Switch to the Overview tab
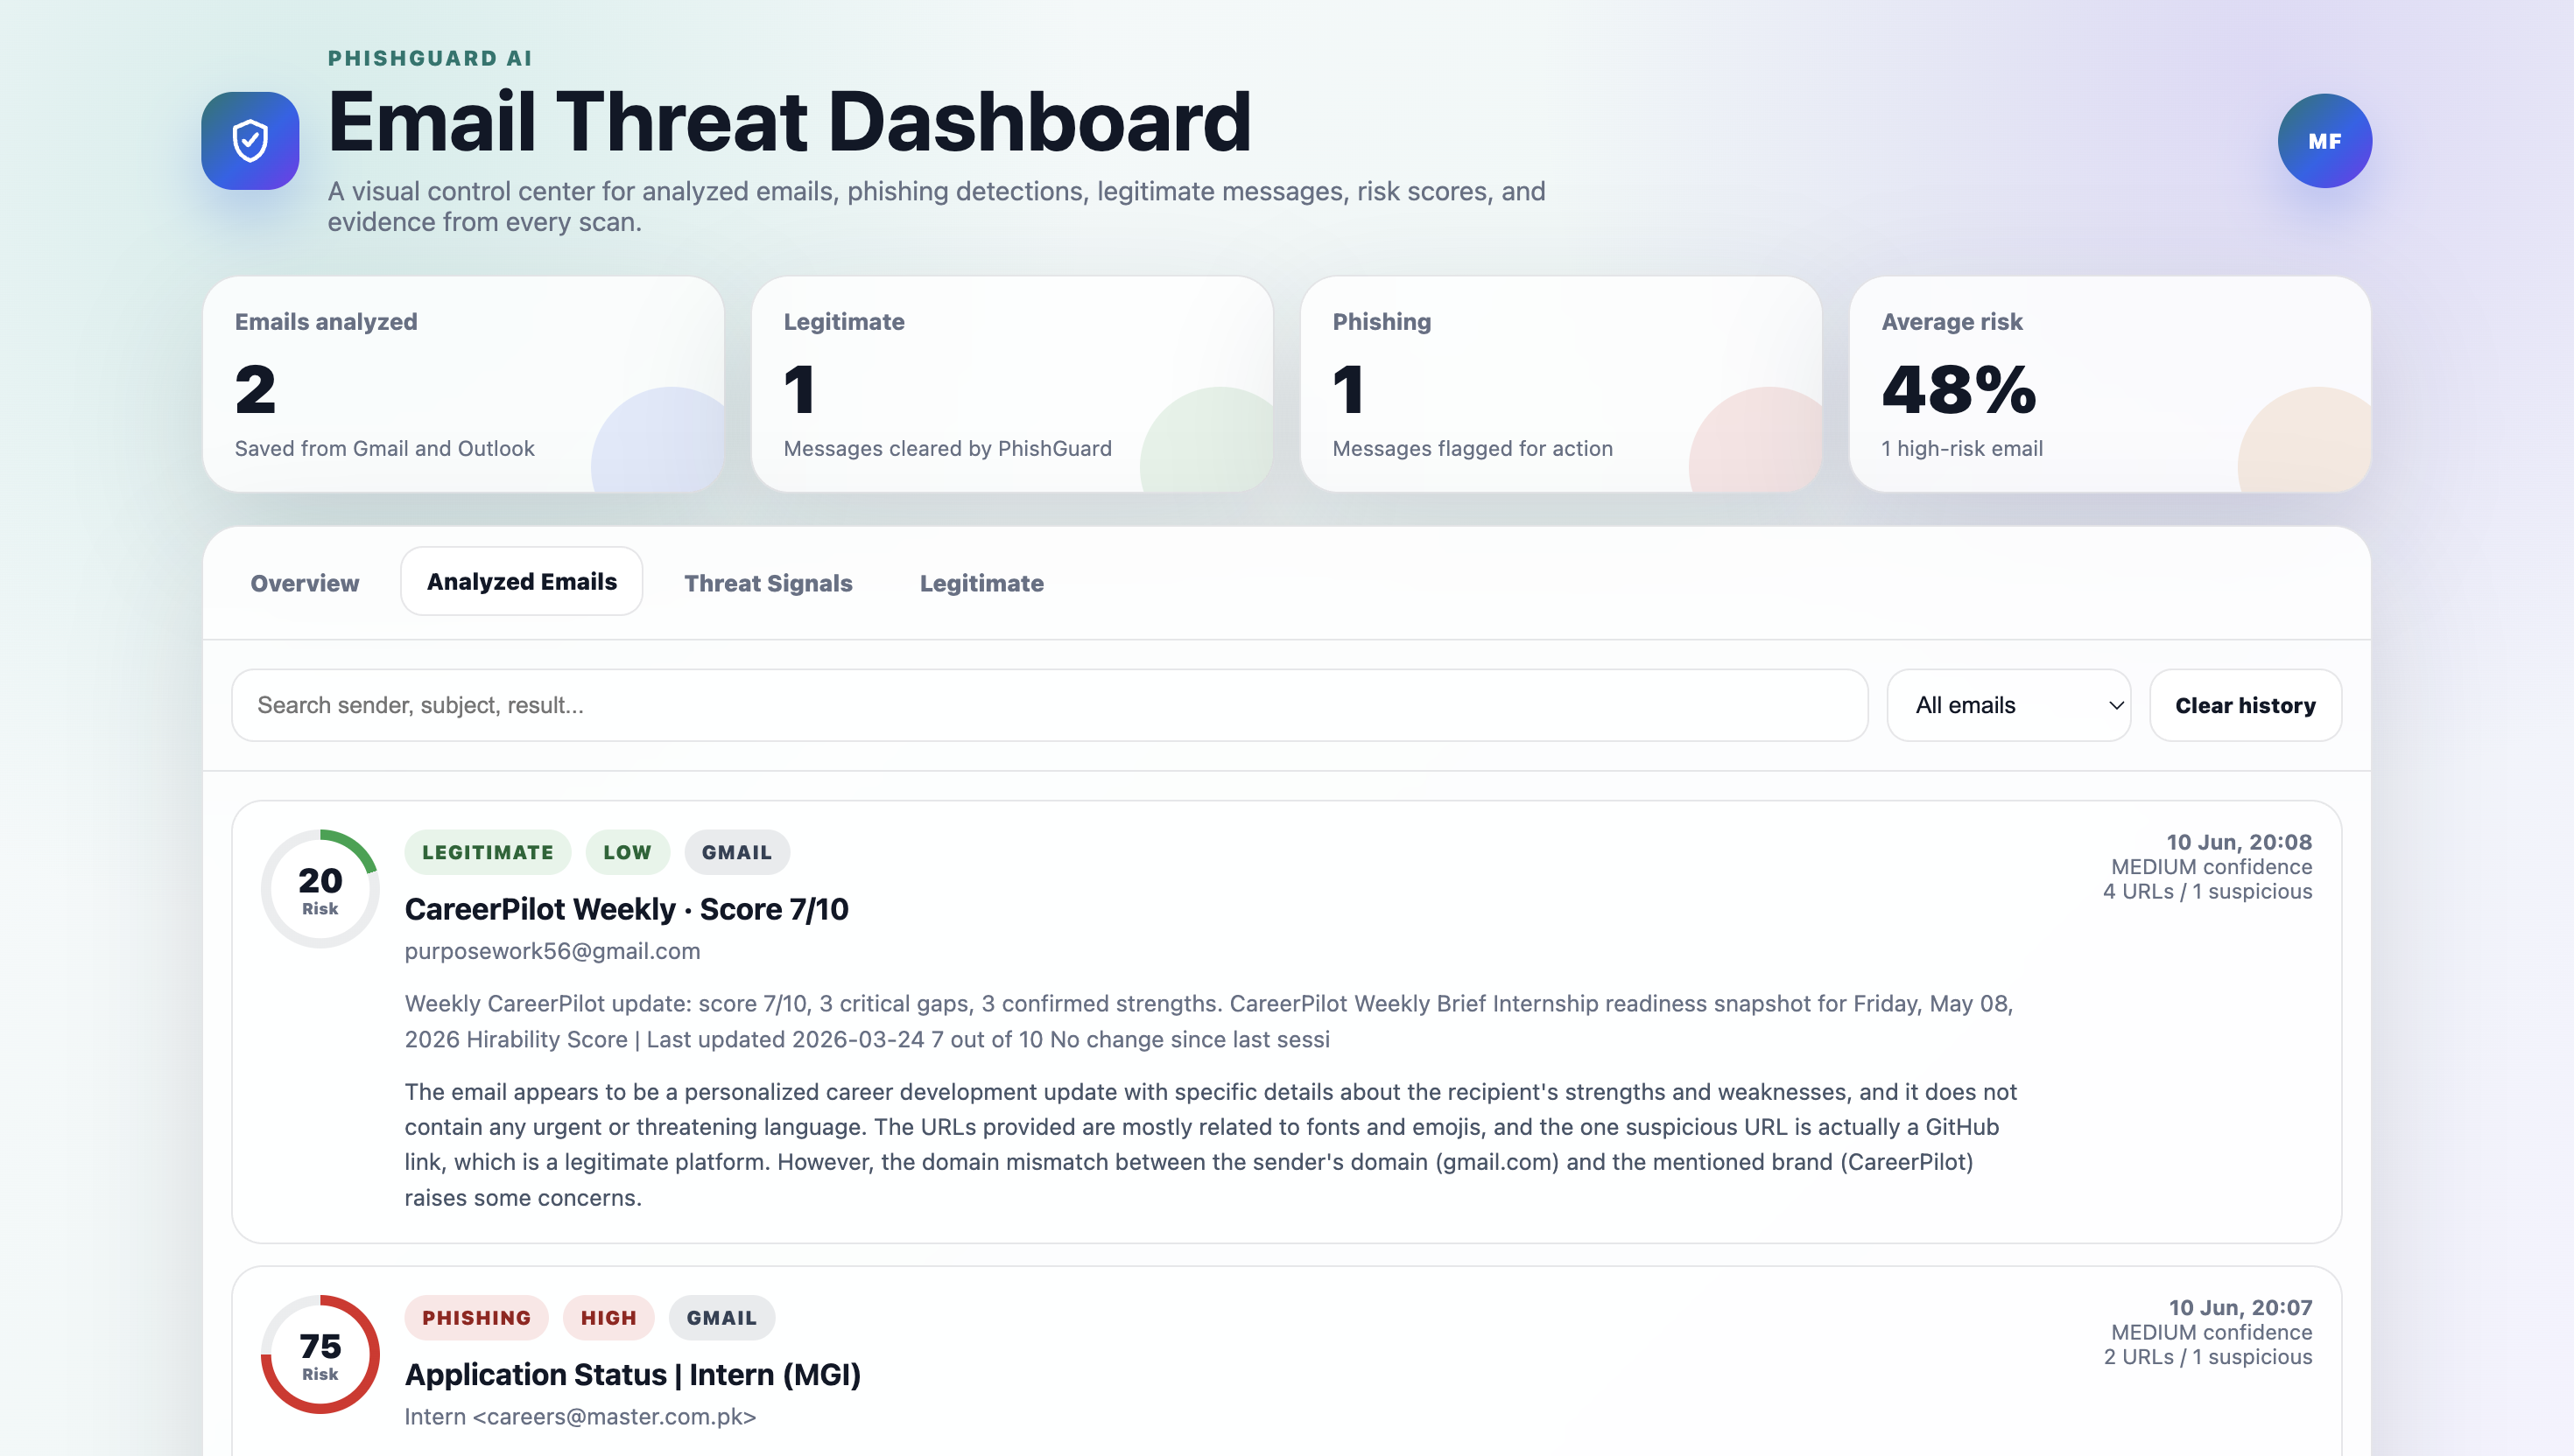This screenshot has width=2574, height=1456. coord(304,583)
